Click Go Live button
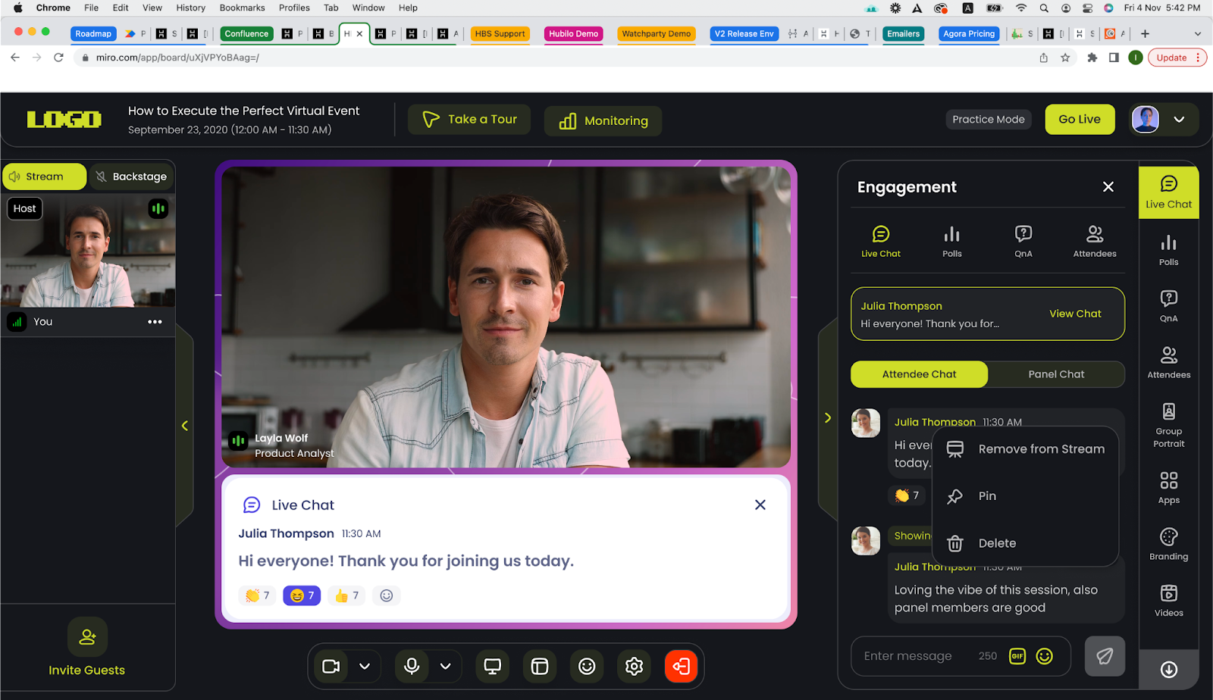This screenshot has height=700, width=1213. (x=1080, y=119)
